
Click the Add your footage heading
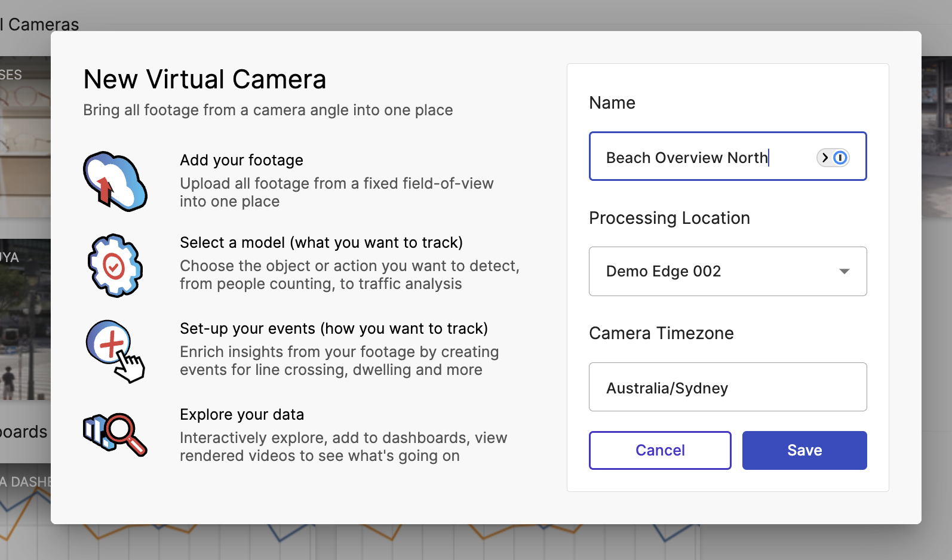coord(241,160)
